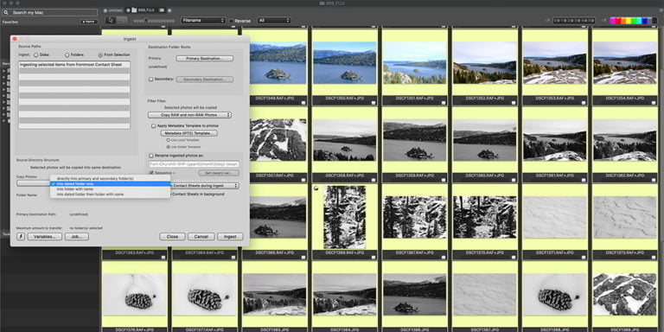Open the Name sort dropdown in Favorites
Viewport: 664px width, 332px height.
(x=89, y=22)
